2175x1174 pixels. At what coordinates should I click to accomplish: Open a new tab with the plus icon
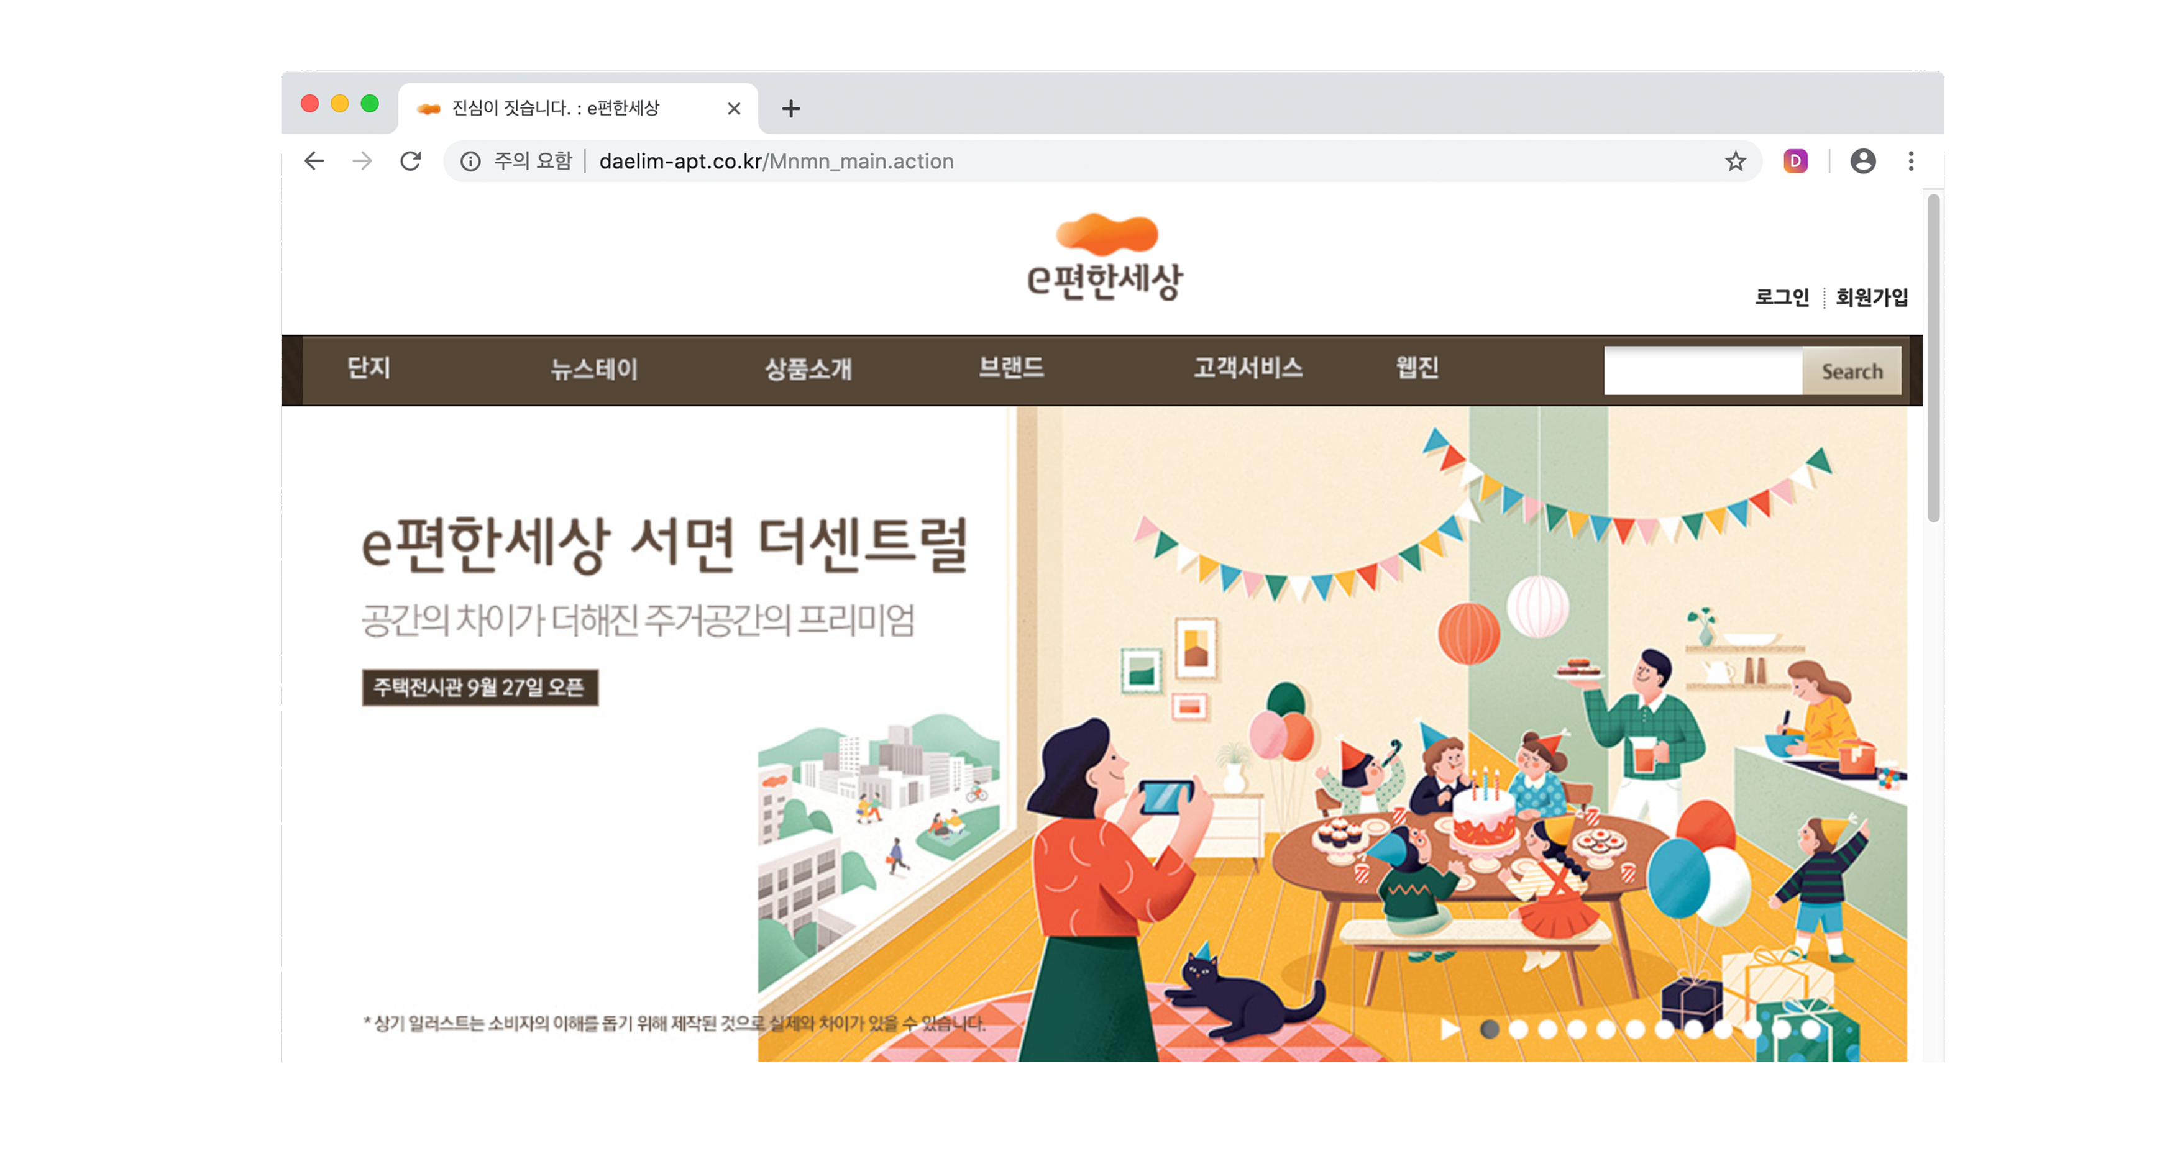click(x=790, y=108)
